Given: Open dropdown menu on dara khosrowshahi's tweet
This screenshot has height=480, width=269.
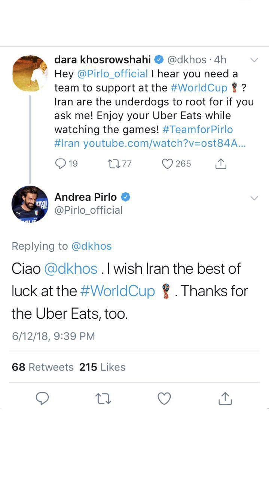Looking at the screenshot, I should 254,60.
